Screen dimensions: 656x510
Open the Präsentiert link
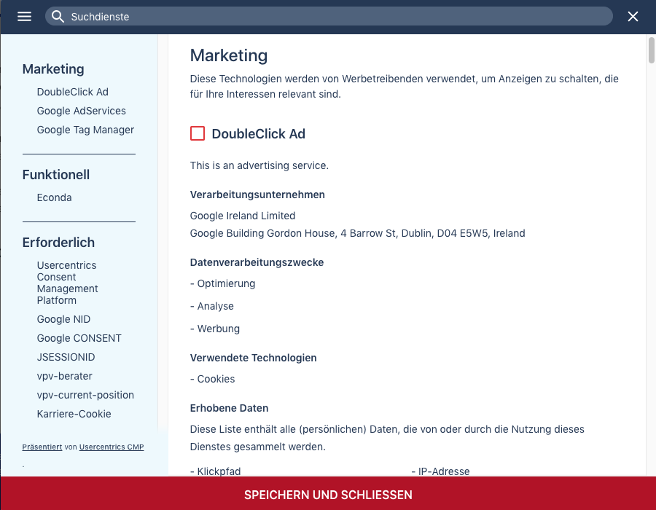[42, 447]
